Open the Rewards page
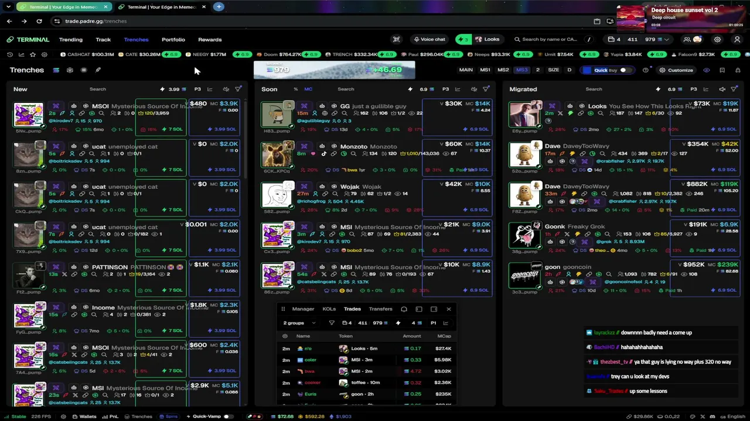750x421 pixels. [x=210, y=40]
